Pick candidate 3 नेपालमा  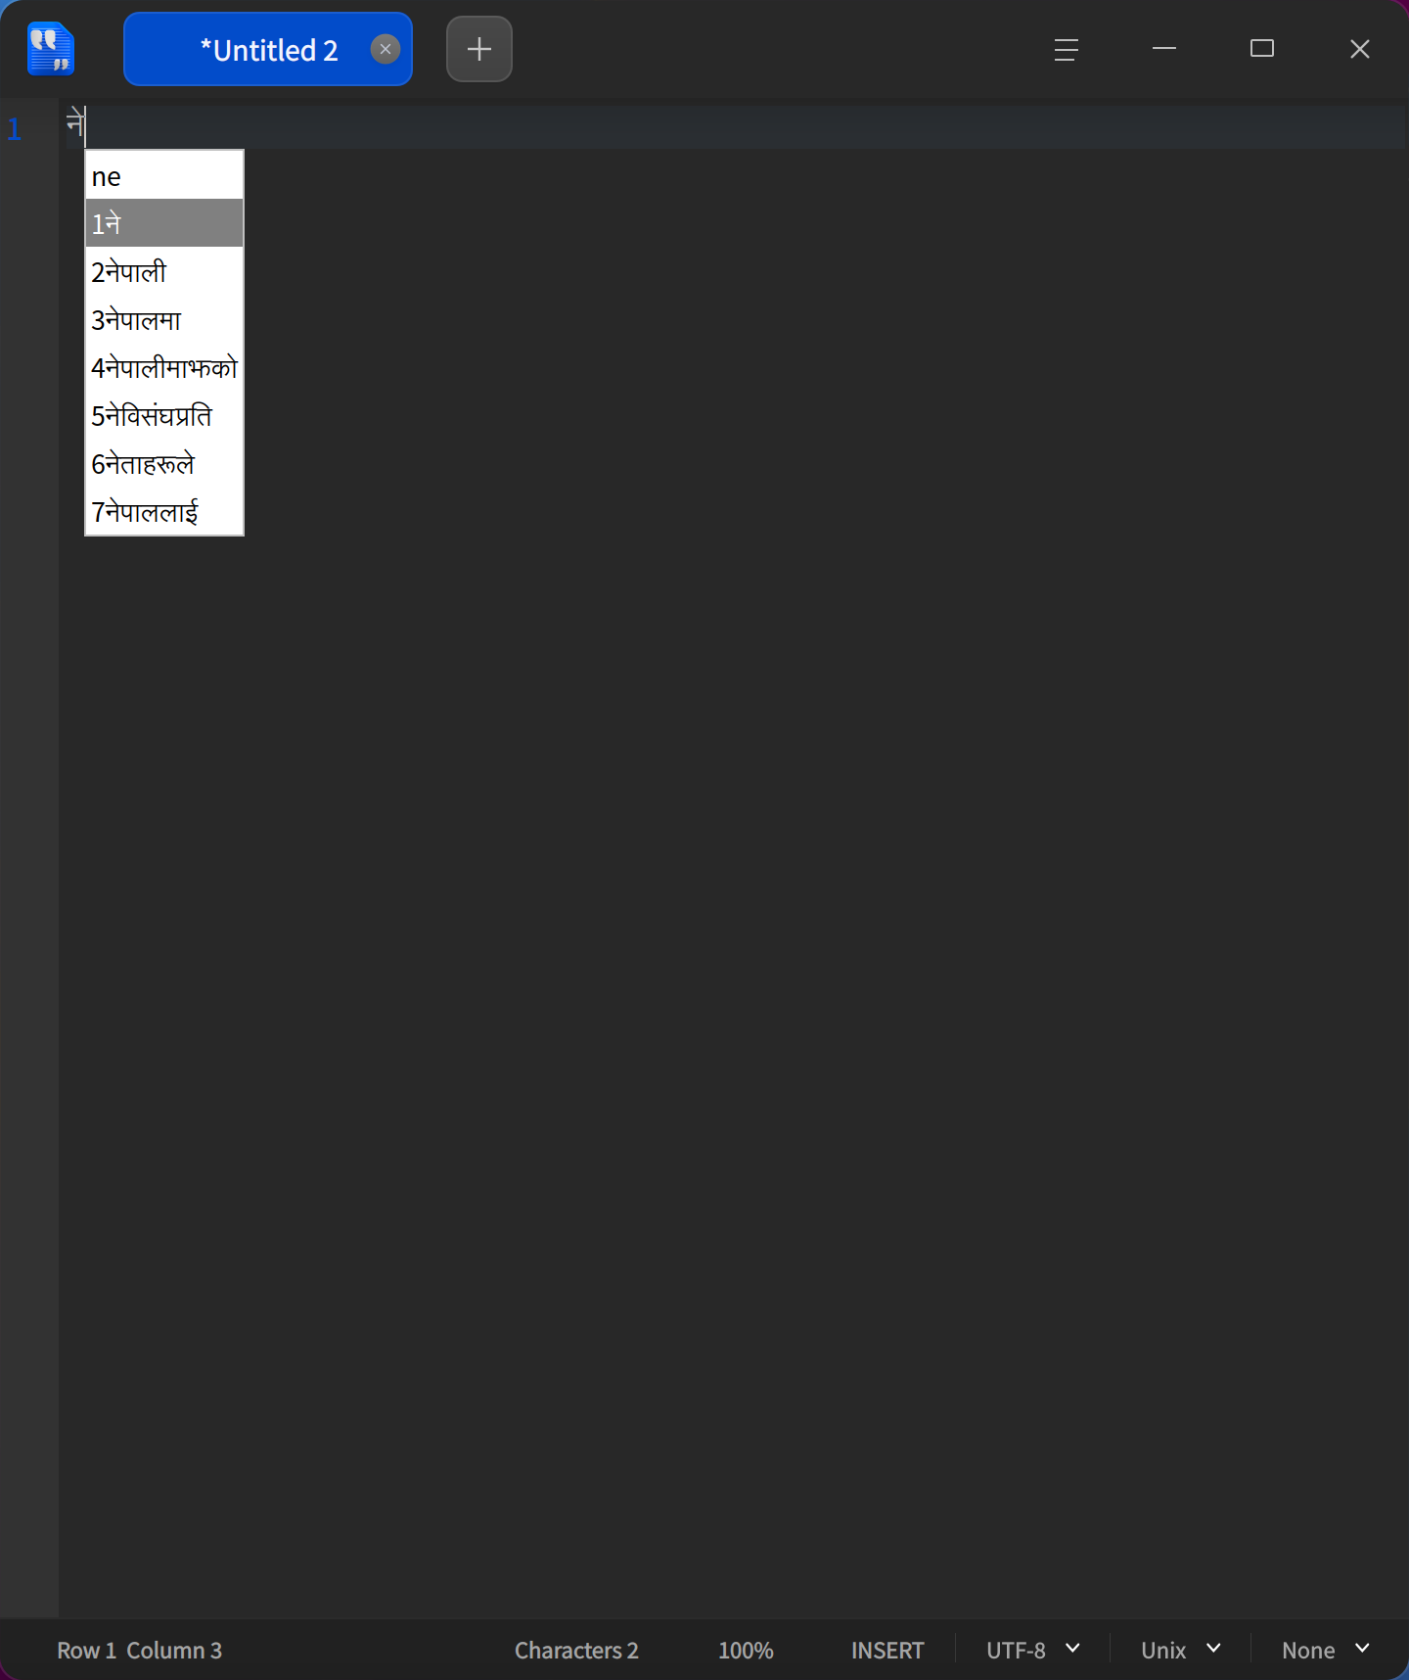(164, 319)
